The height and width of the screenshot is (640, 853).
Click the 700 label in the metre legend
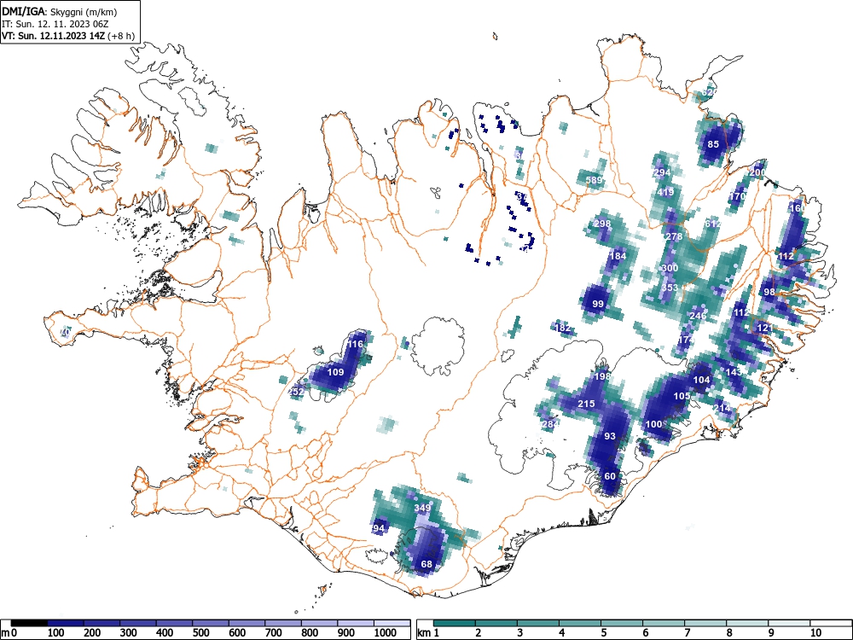[x=273, y=633]
